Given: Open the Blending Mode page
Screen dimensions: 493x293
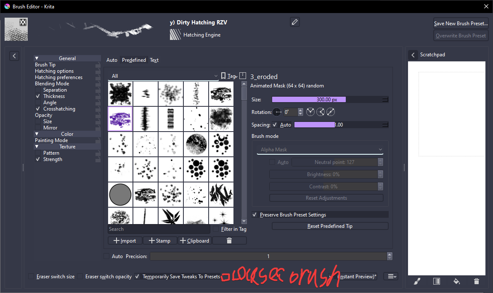Looking at the screenshot, I should pos(52,84).
